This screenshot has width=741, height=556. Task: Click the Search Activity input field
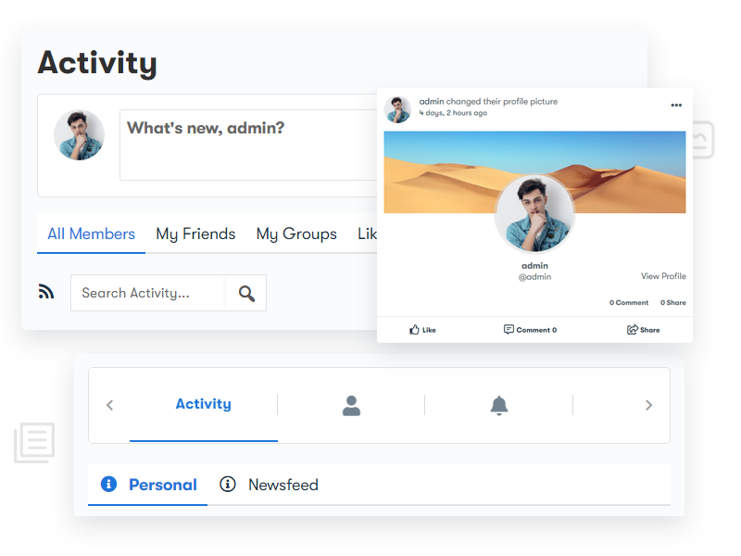tap(148, 293)
